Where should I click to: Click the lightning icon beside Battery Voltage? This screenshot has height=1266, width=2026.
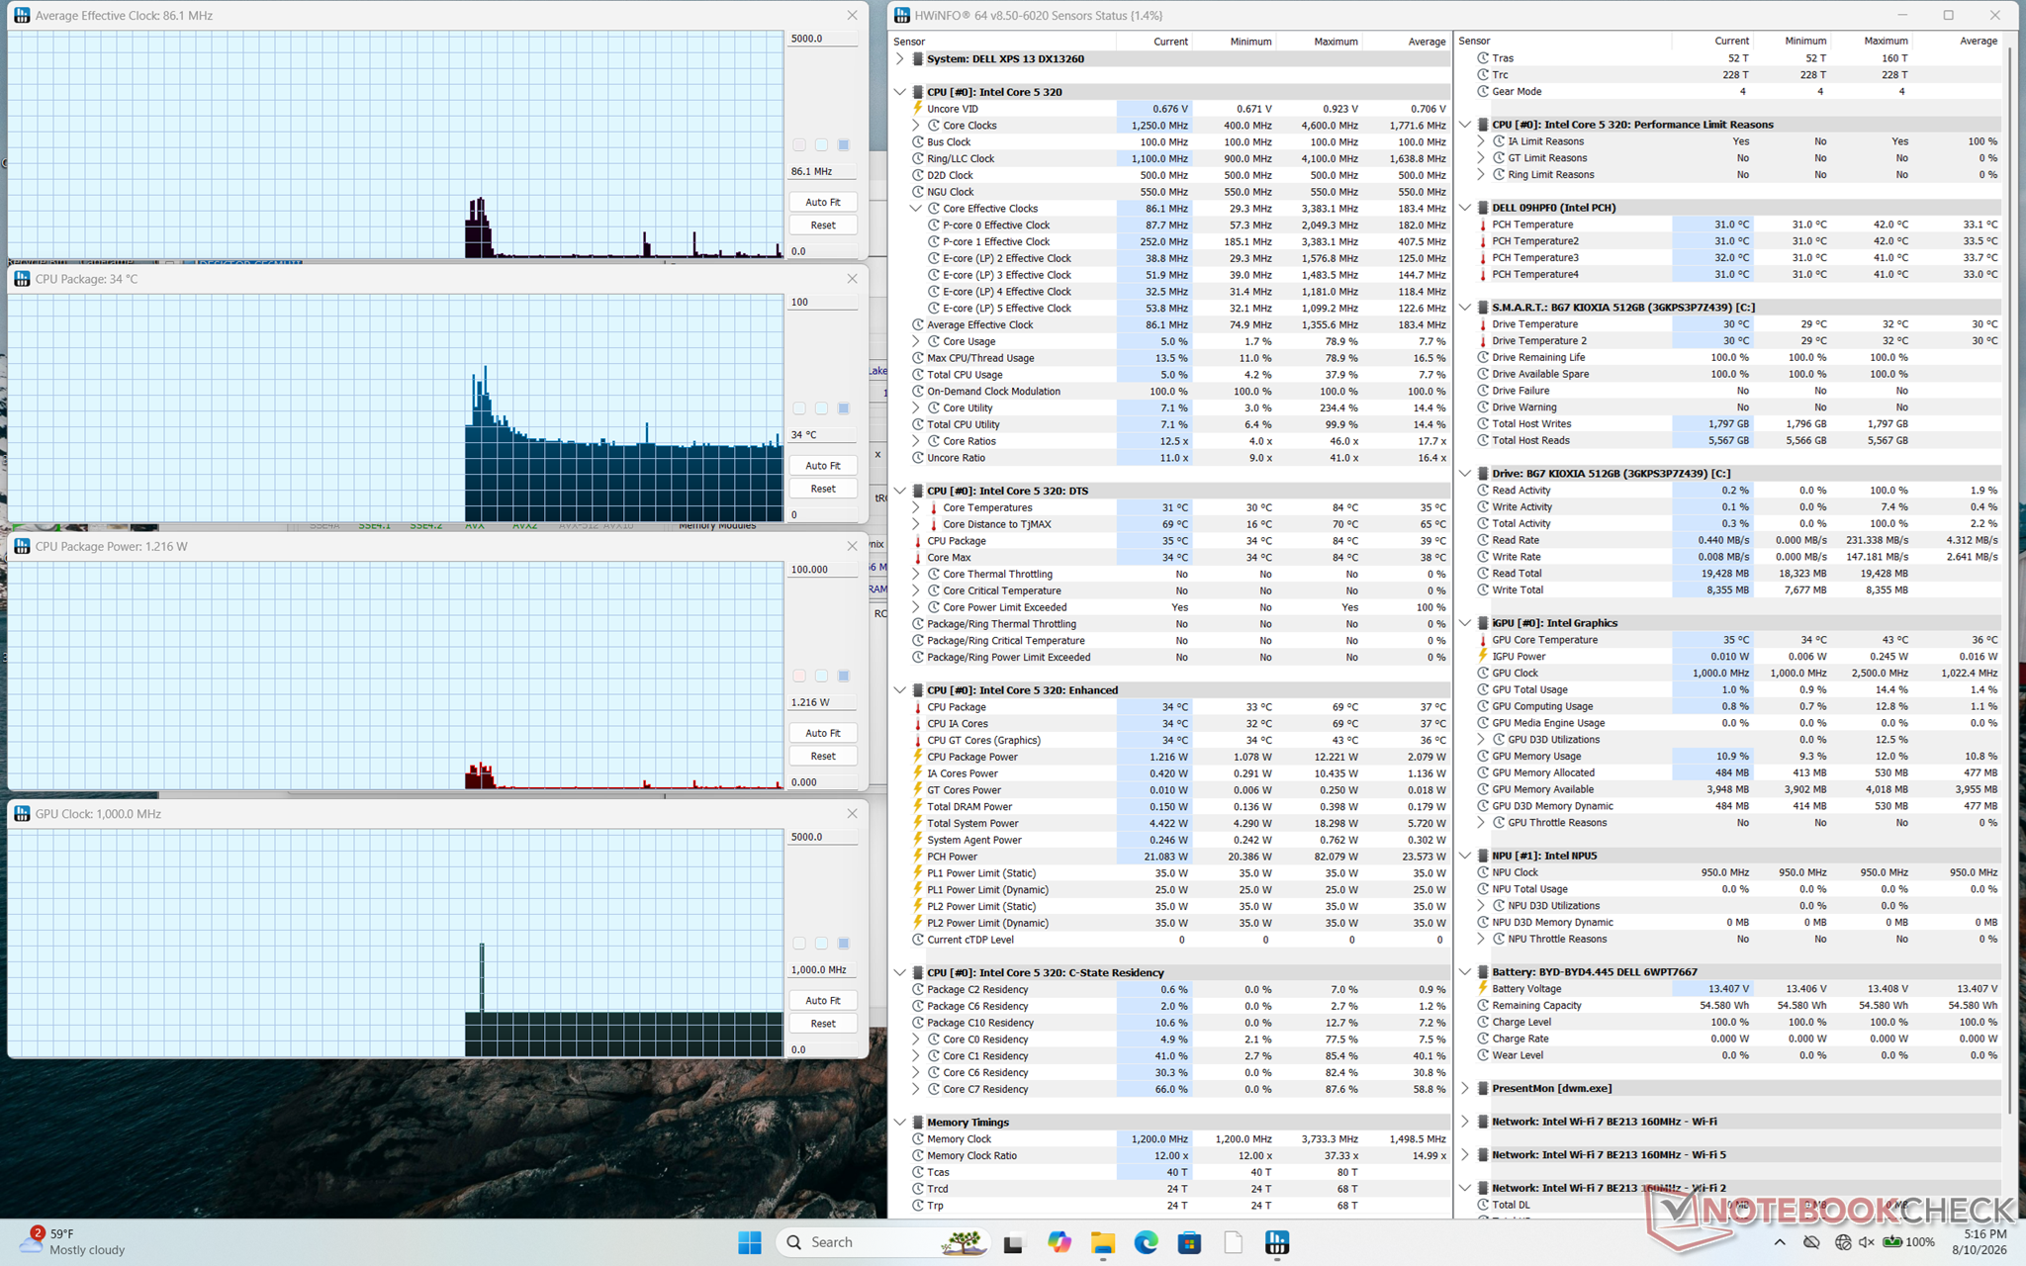(1483, 989)
